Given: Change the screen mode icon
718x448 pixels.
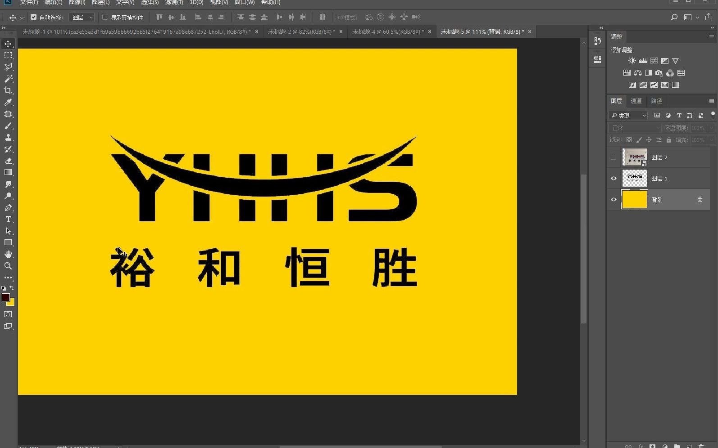Looking at the screenshot, I should [8, 326].
